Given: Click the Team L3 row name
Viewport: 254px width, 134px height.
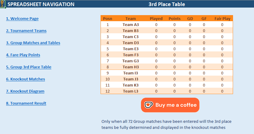Looking at the screenshot, I should click(x=131, y=91).
